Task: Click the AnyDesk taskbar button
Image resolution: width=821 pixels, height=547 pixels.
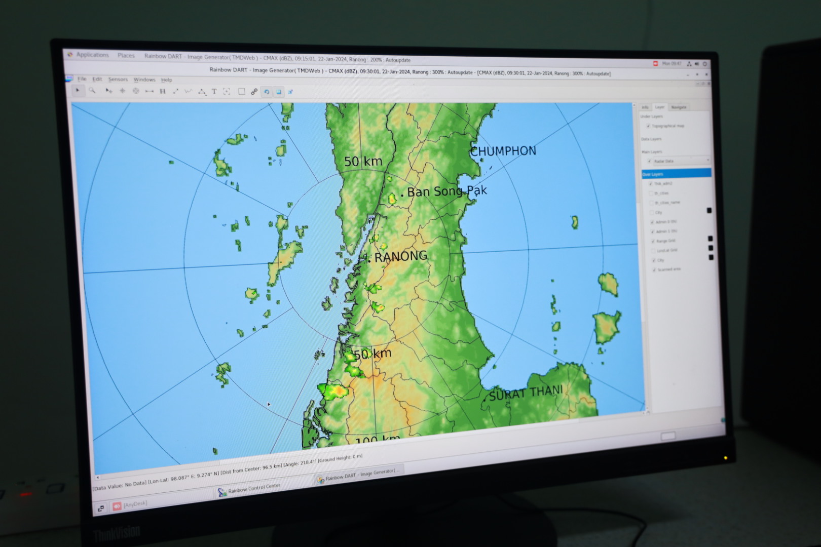Action: [130, 504]
